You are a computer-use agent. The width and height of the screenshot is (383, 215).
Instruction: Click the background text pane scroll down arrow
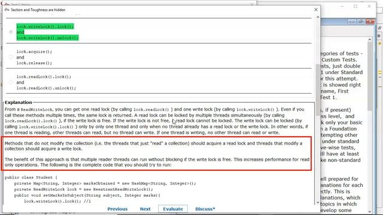tap(370, 211)
